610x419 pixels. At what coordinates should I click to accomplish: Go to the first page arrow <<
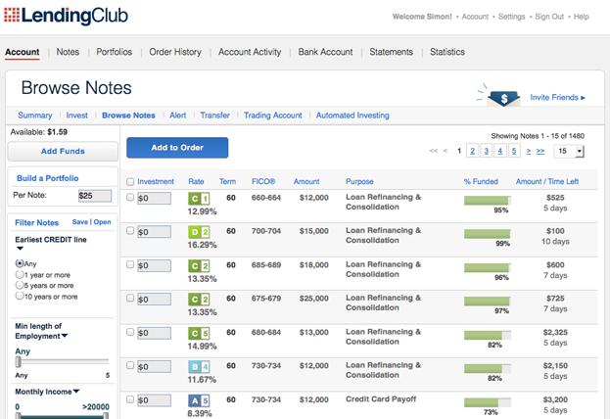tap(434, 151)
